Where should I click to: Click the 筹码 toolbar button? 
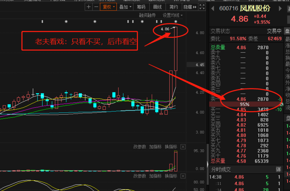click(141, 7)
